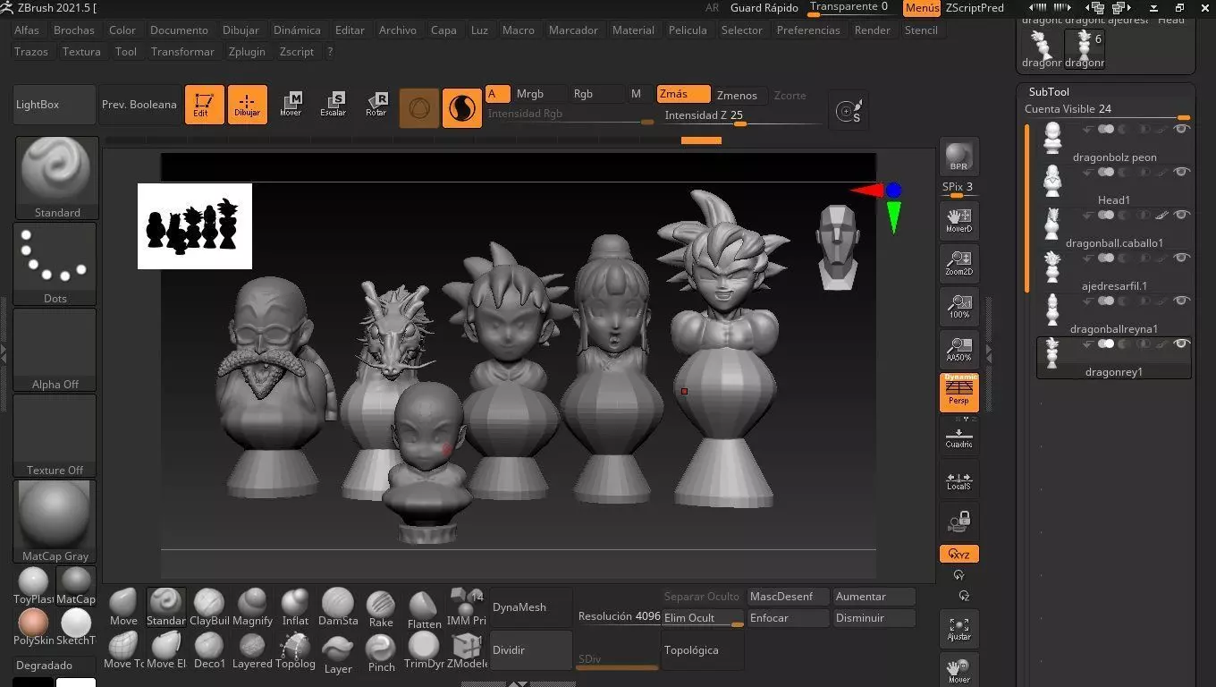
Task: Open the current Standard brush picker
Action: (56, 178)
